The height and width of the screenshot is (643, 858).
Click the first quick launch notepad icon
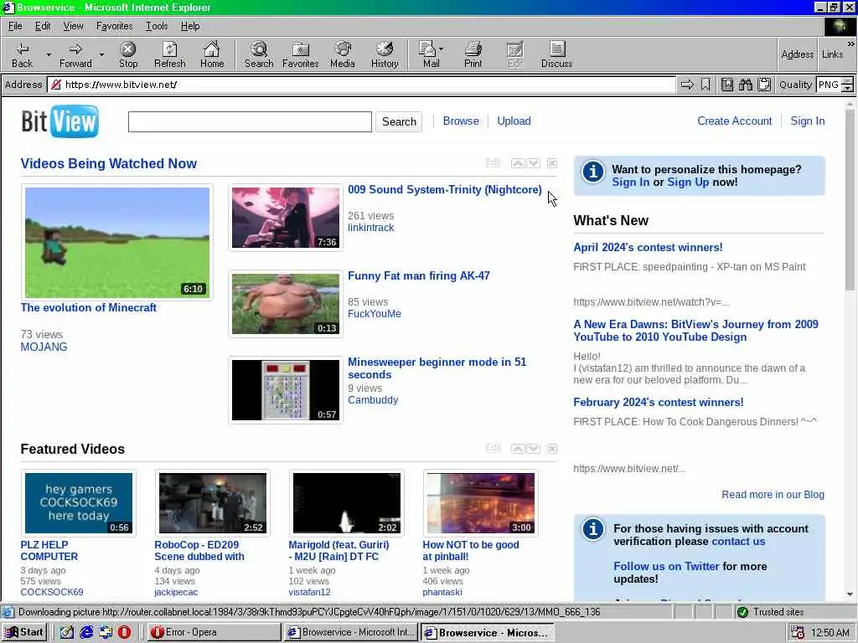pyautogui.click(x=67, y=632)
